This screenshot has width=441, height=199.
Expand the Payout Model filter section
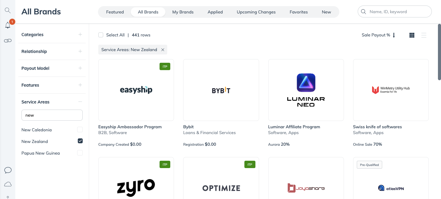pos(80,68)
